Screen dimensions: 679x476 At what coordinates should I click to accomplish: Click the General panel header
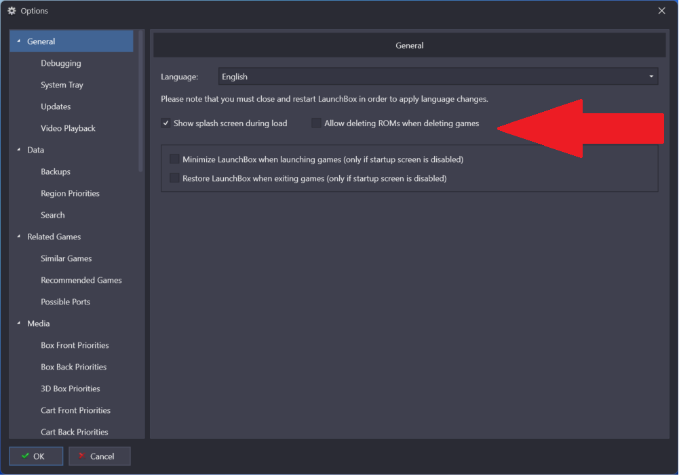click(409, 45)
